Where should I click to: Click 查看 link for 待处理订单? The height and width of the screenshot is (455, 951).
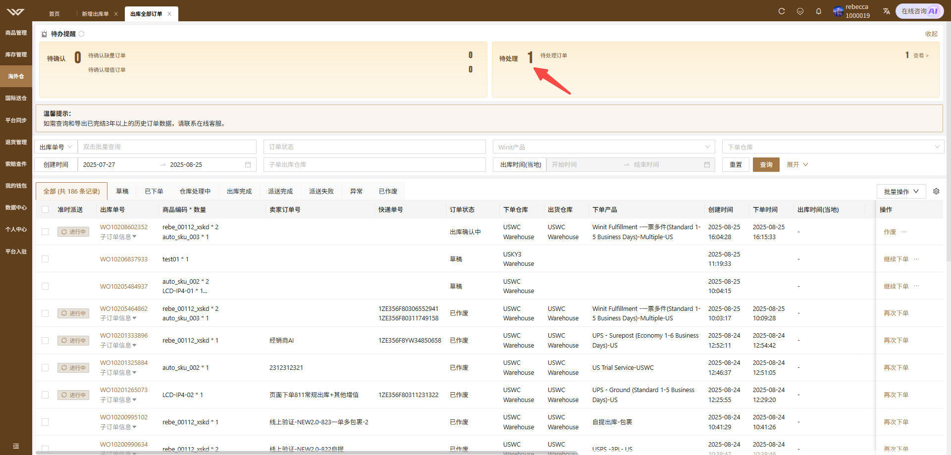click(x=921, y=55)
